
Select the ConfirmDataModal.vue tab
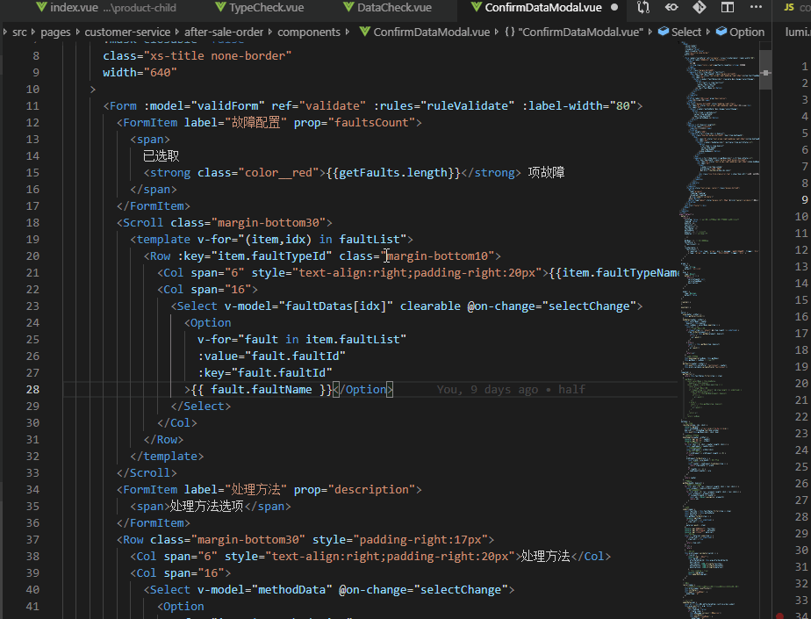543,7
